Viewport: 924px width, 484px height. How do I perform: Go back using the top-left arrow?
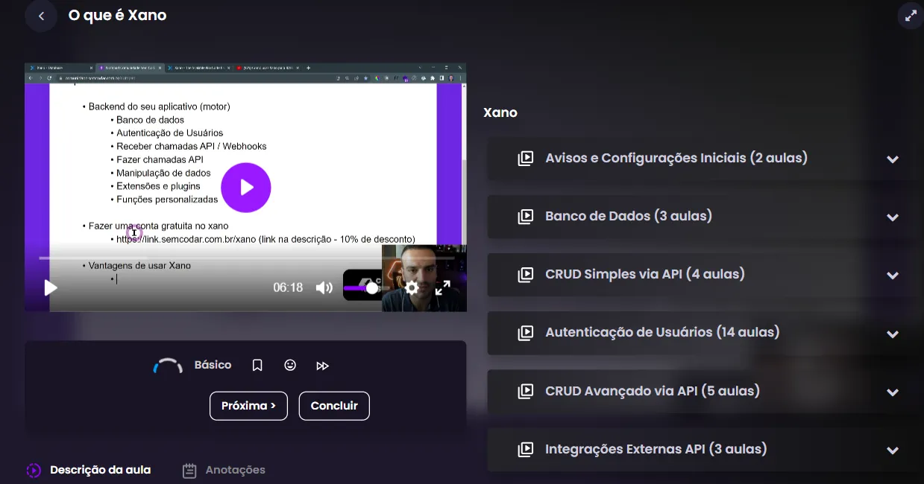click(x=41, y=16)
